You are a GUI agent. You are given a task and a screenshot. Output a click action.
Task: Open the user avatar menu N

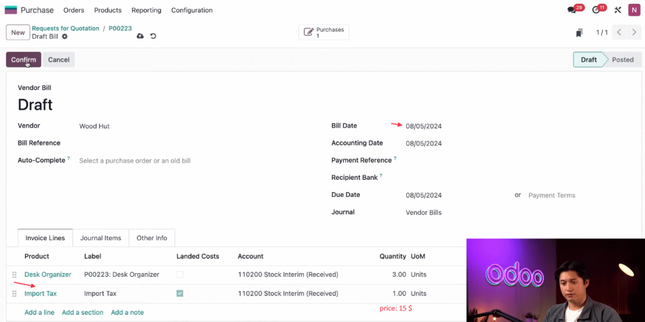(x=634, y=10)
